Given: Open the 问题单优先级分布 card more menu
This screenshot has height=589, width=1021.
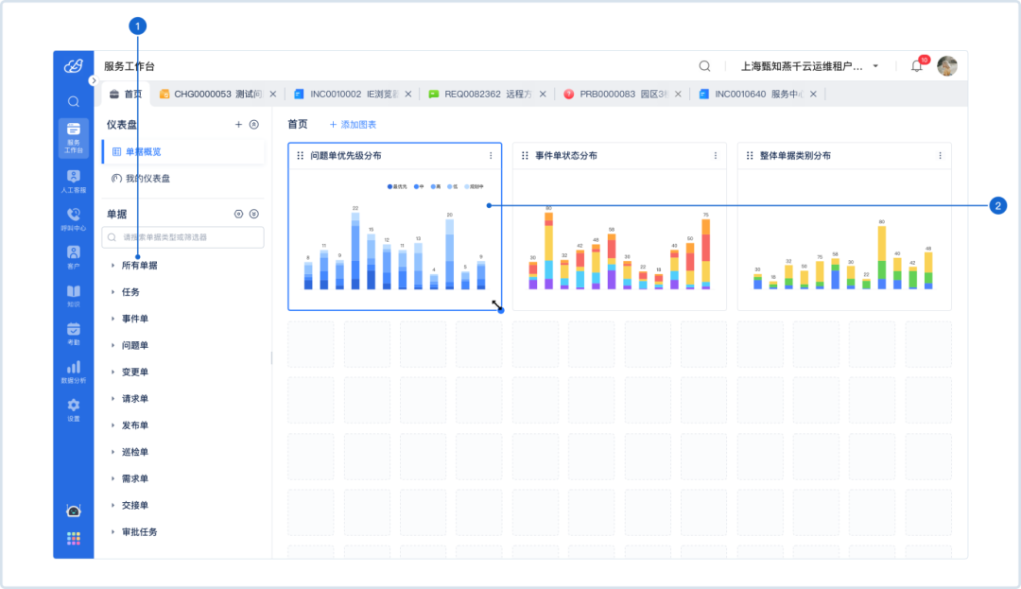Looking at the screenshot, I should coord(491,156).
